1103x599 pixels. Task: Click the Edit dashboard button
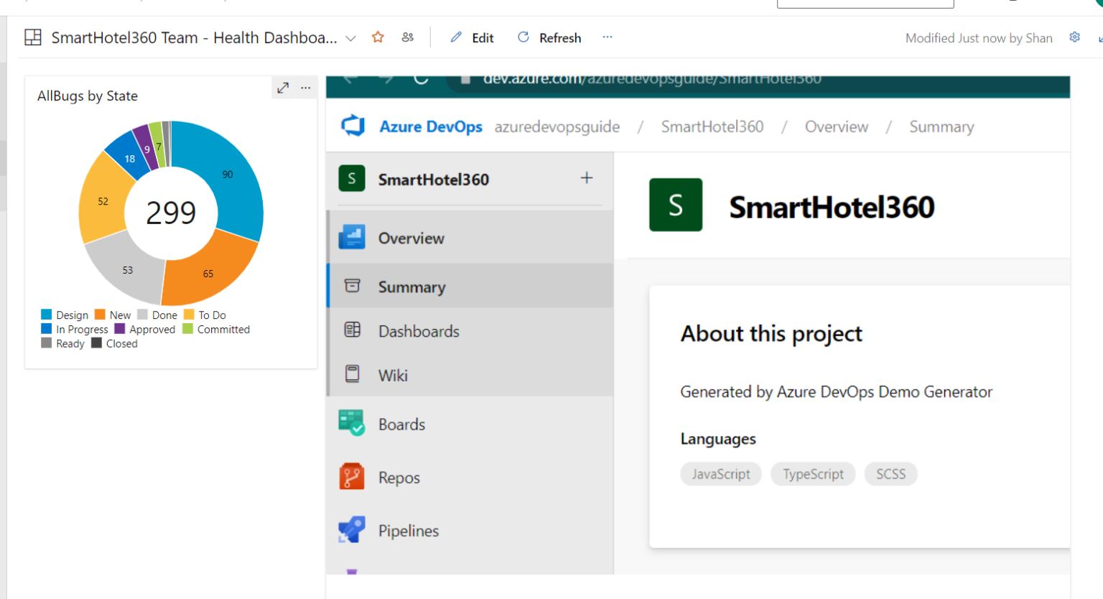pyautogui.click(x=472, y=38)
